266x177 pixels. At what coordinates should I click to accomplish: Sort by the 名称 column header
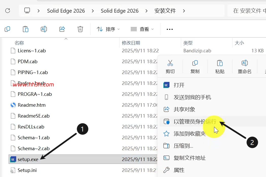pos(19,43)
